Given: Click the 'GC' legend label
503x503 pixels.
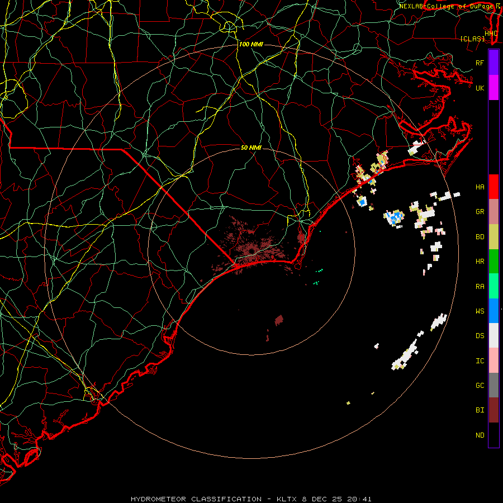Looking at the screenshot, I should pyautogui.click(x=480, y=386).
